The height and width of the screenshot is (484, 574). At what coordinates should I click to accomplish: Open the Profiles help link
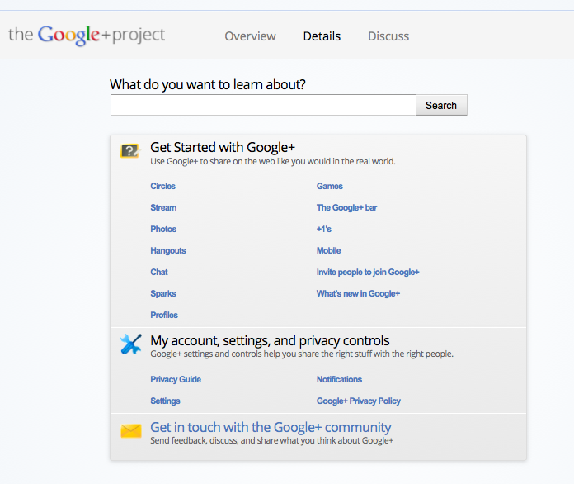point(164,315)
